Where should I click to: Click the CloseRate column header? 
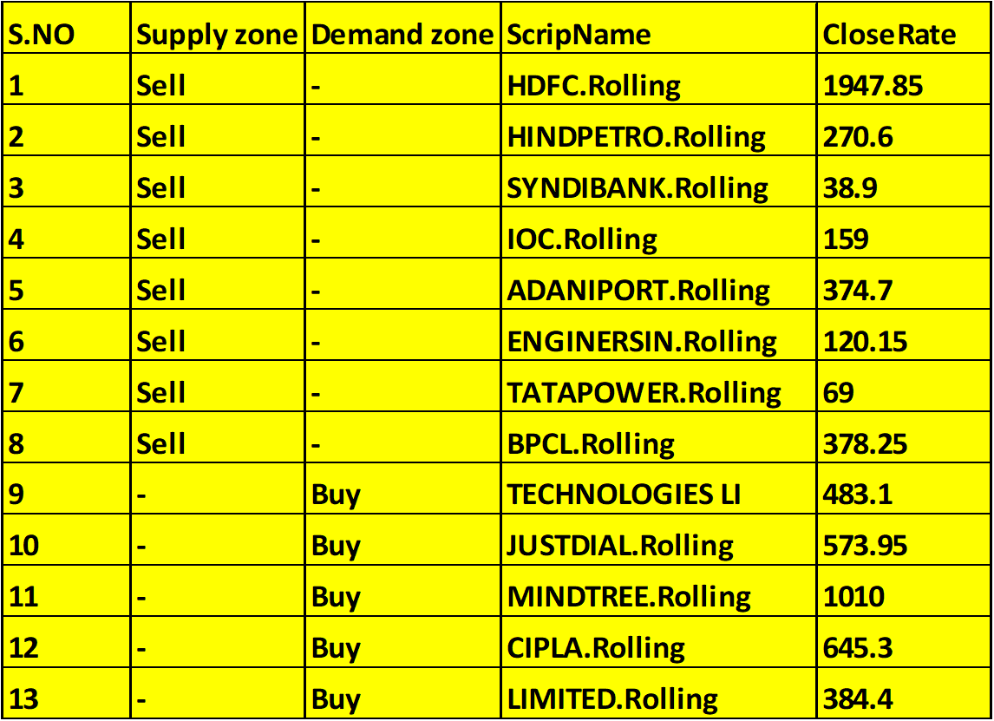click(x=889, y=35)
